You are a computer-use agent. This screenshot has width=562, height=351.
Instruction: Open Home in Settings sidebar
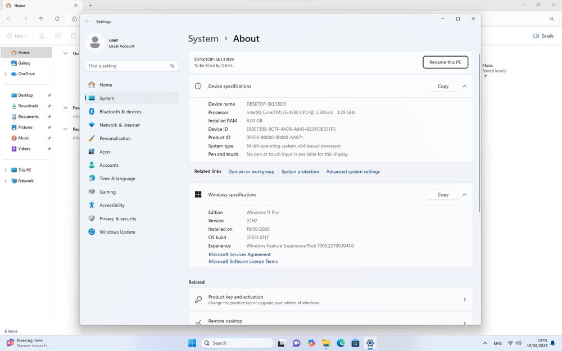(x=132, y=85)
